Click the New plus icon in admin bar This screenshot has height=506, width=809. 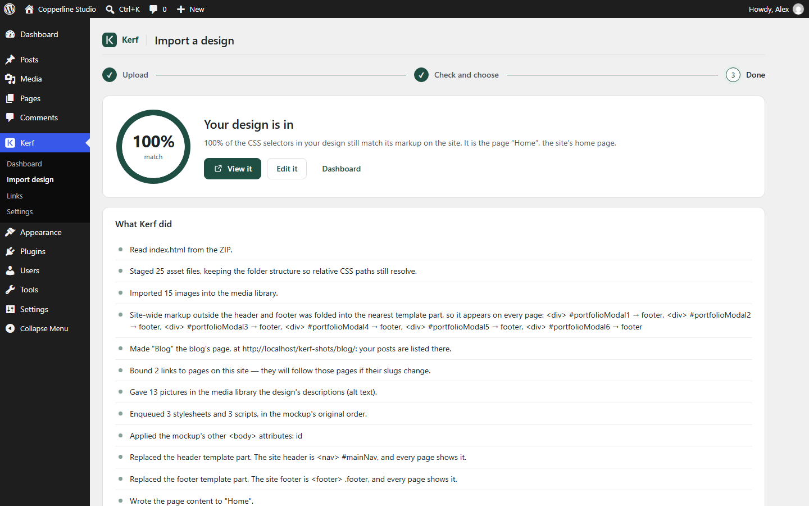[181, 9]
